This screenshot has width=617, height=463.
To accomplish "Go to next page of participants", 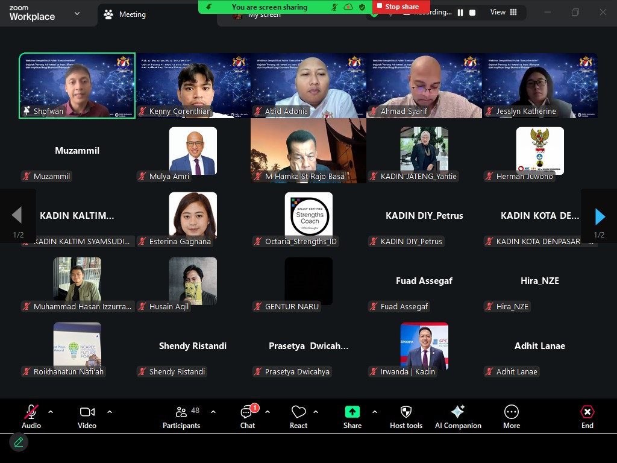I will click(600, 216).
